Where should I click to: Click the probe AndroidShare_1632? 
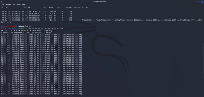129,20
